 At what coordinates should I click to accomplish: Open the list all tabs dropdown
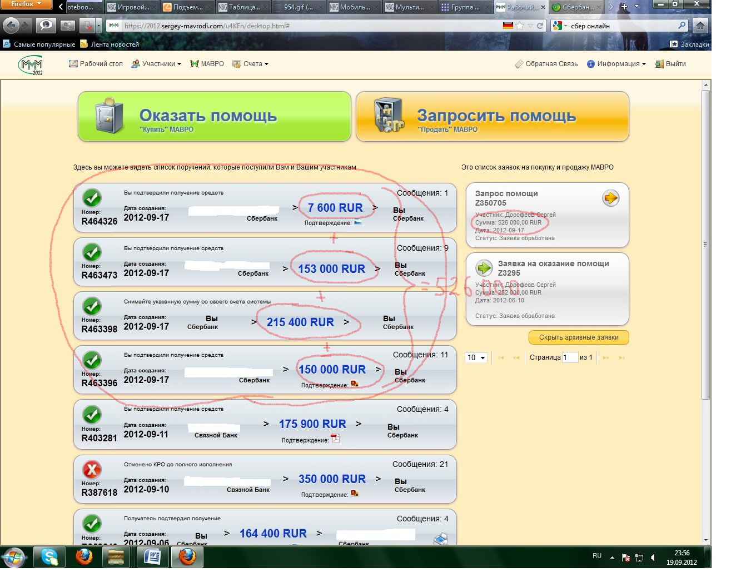(x=636, y=7)
